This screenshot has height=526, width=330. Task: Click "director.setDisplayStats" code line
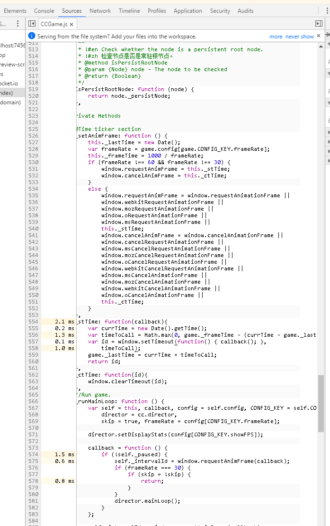176,434
